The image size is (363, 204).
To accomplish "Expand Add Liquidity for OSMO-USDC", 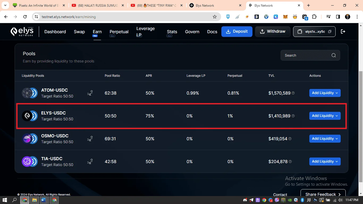I will click(325, 139).
